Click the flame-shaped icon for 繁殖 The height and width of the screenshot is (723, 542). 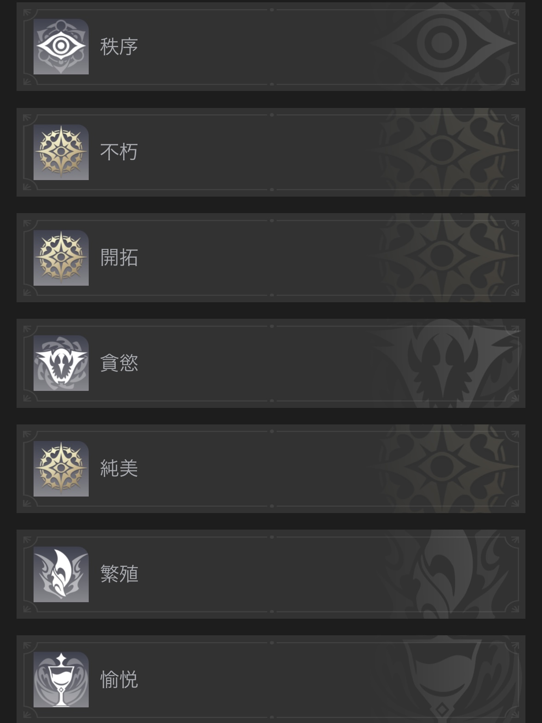pos(61,574)
